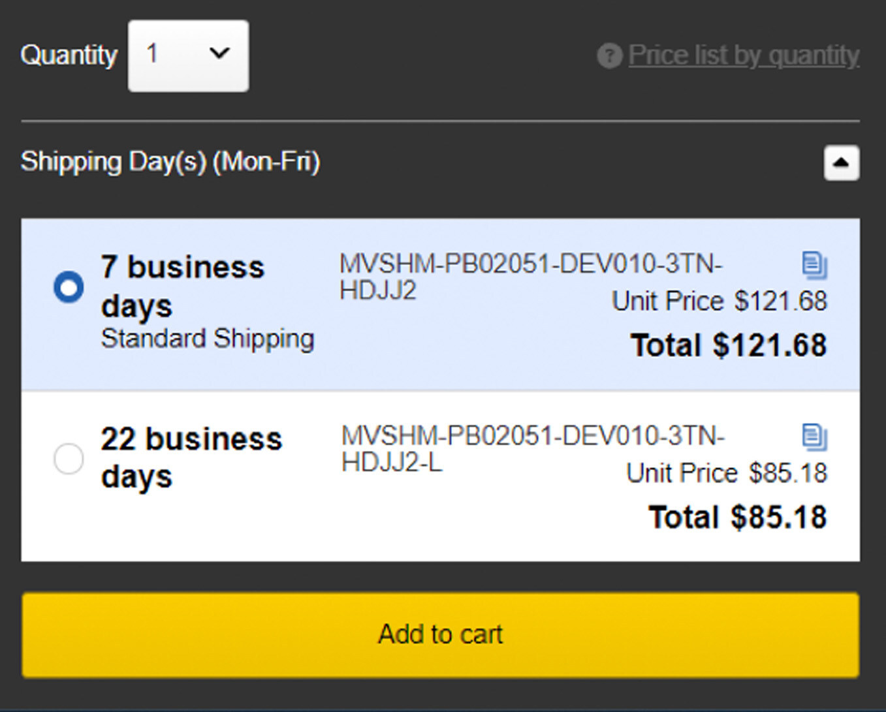
Task: Collapse the Shipping Days section arrow
Action: pos(841,163)
